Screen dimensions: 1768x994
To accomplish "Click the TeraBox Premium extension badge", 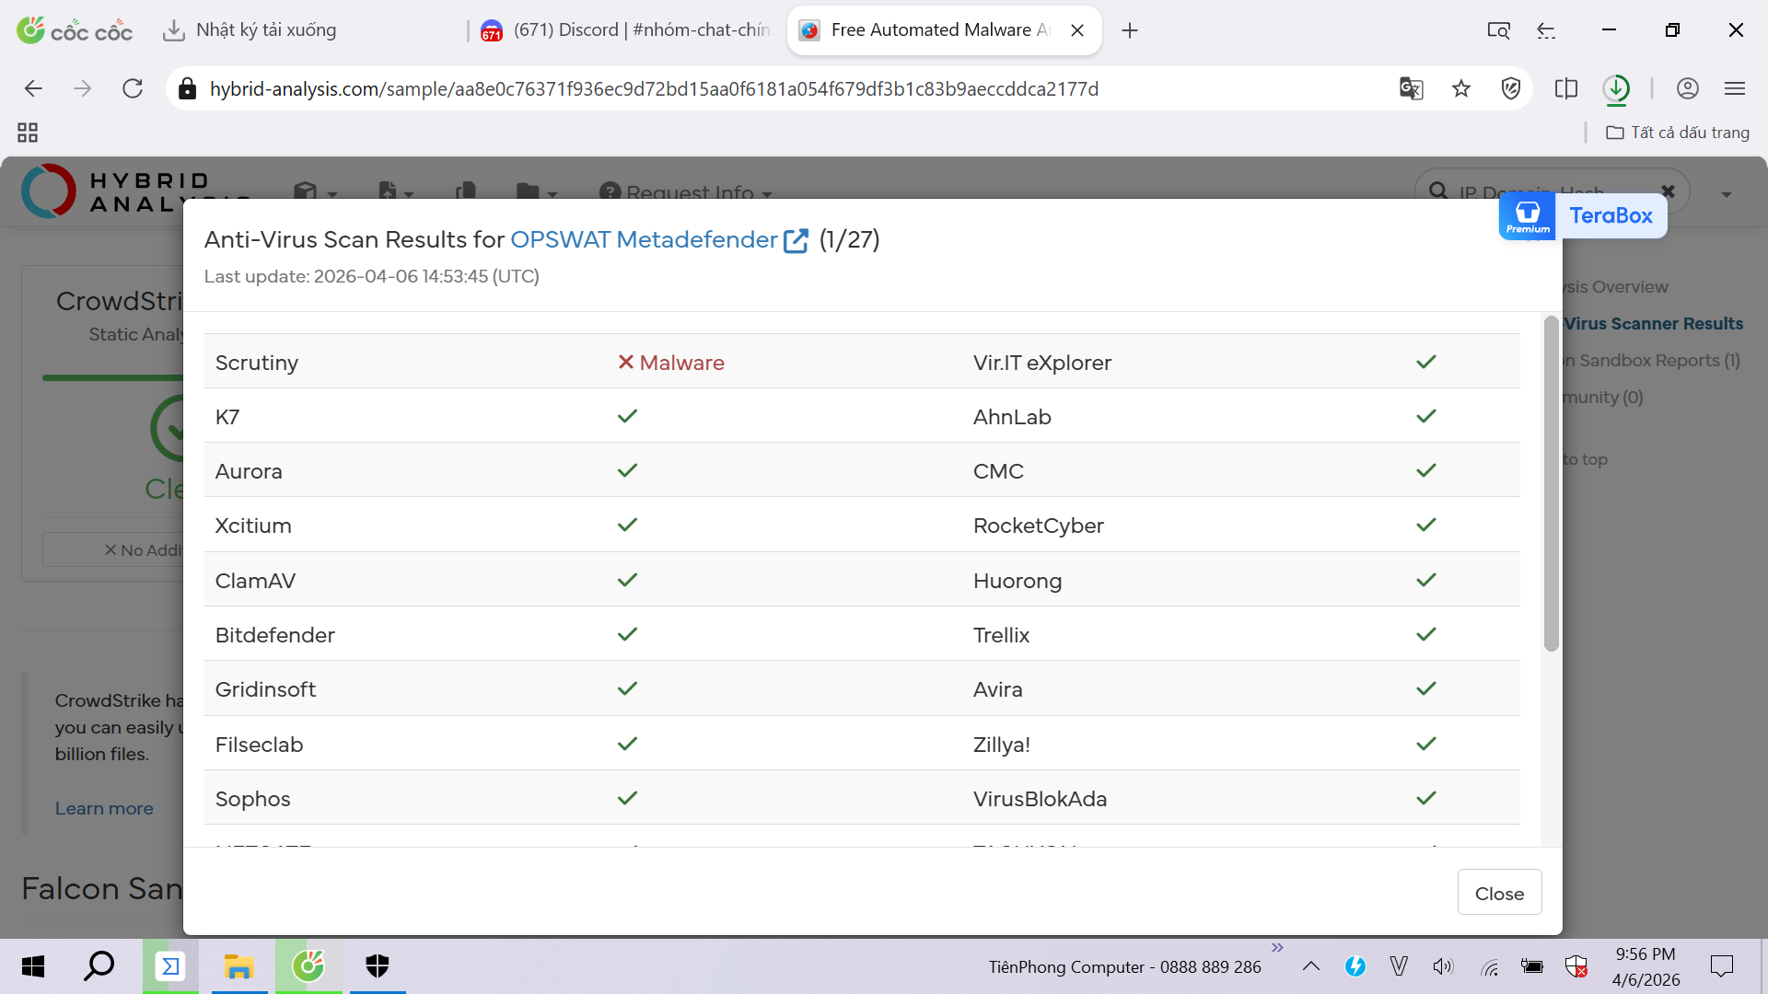I will [x=1583, y=215].
